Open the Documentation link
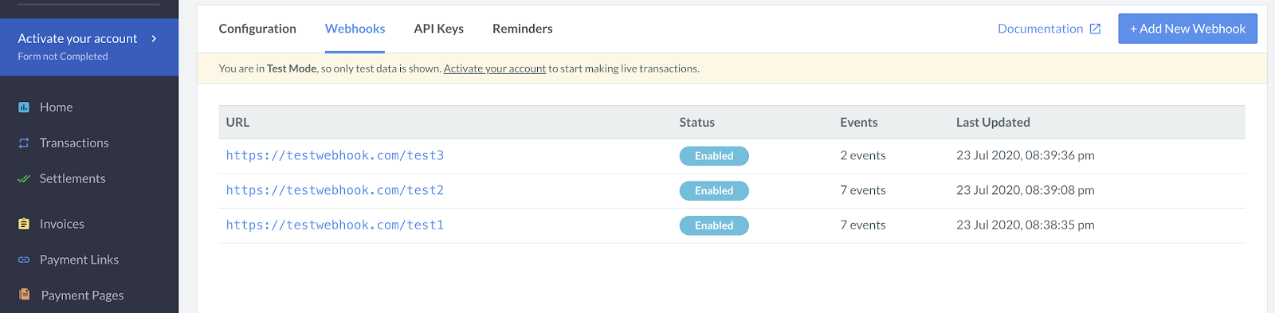This screenshot has width=1275, height=313. [x=1040, y=29]
